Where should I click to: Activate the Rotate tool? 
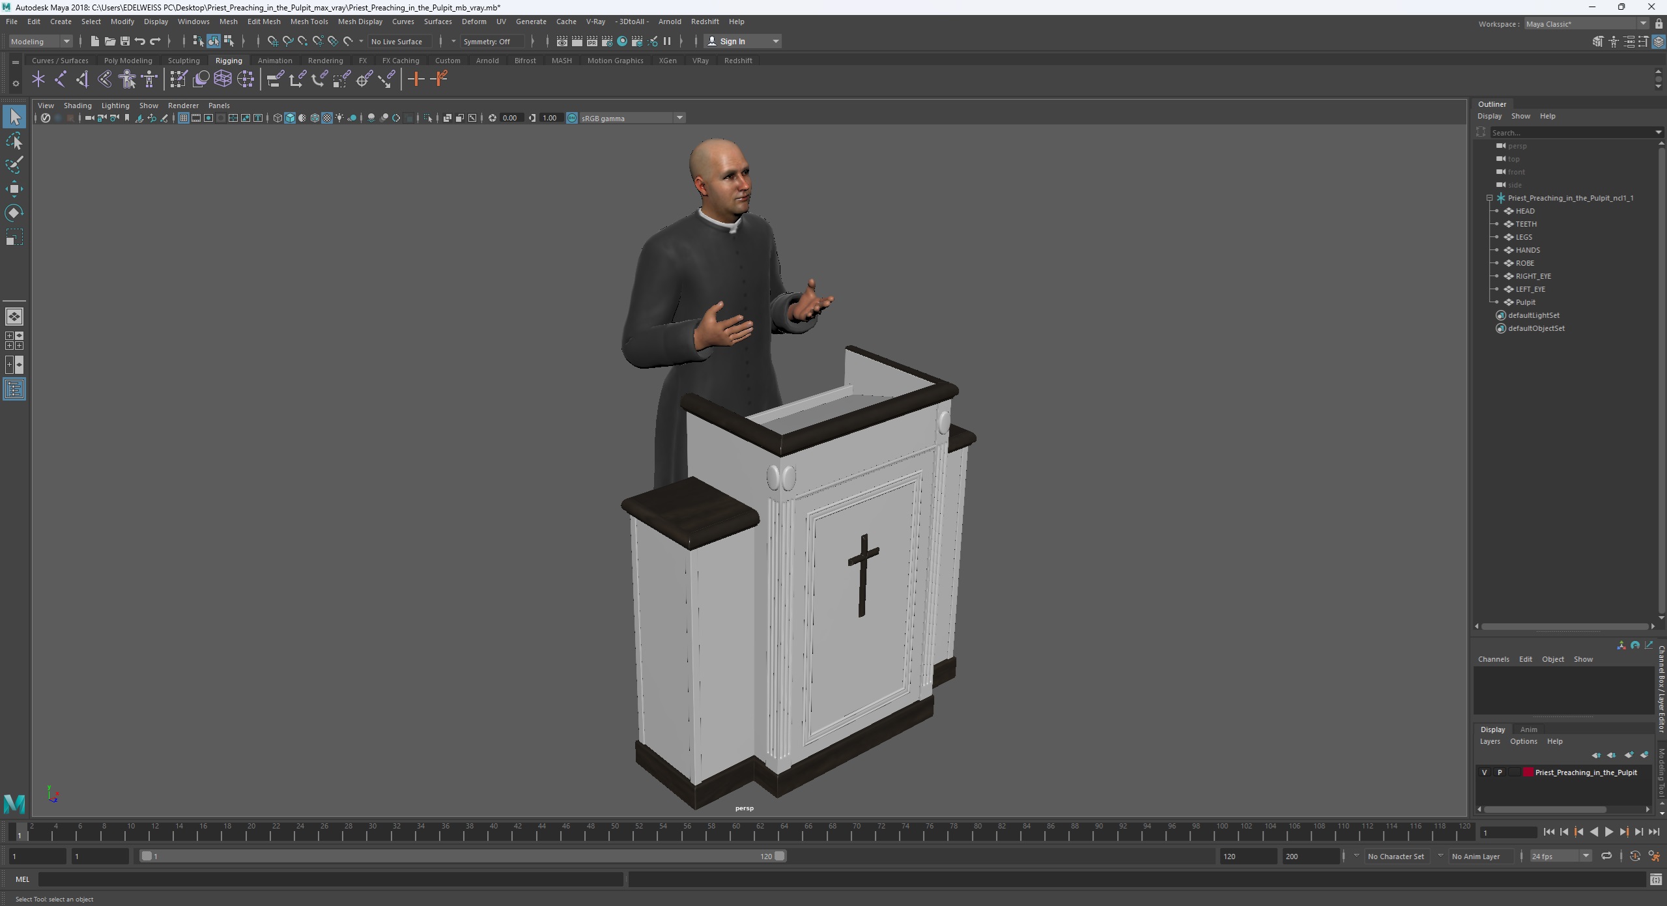(14, 213)
